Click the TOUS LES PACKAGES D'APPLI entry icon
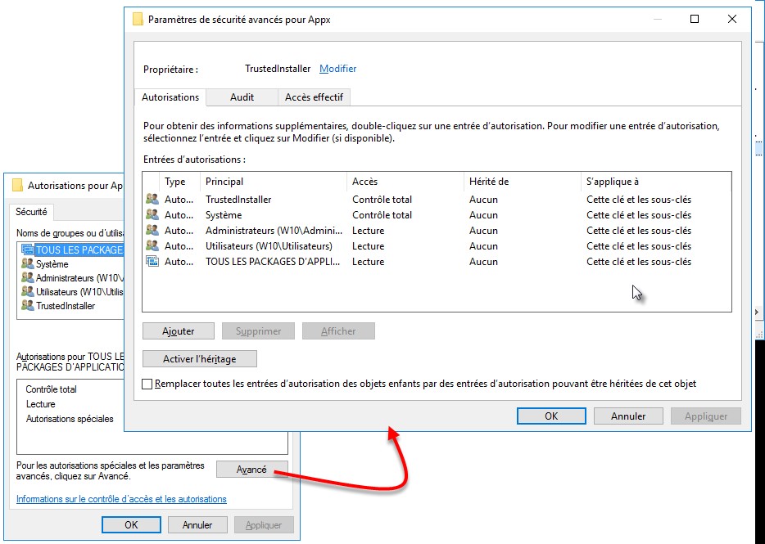 (152, 262)
